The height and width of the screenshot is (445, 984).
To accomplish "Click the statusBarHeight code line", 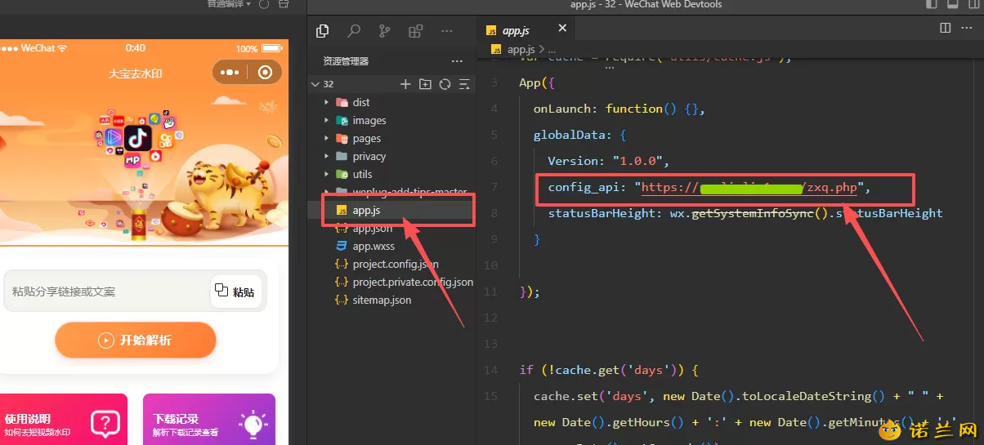I will 745,213.
